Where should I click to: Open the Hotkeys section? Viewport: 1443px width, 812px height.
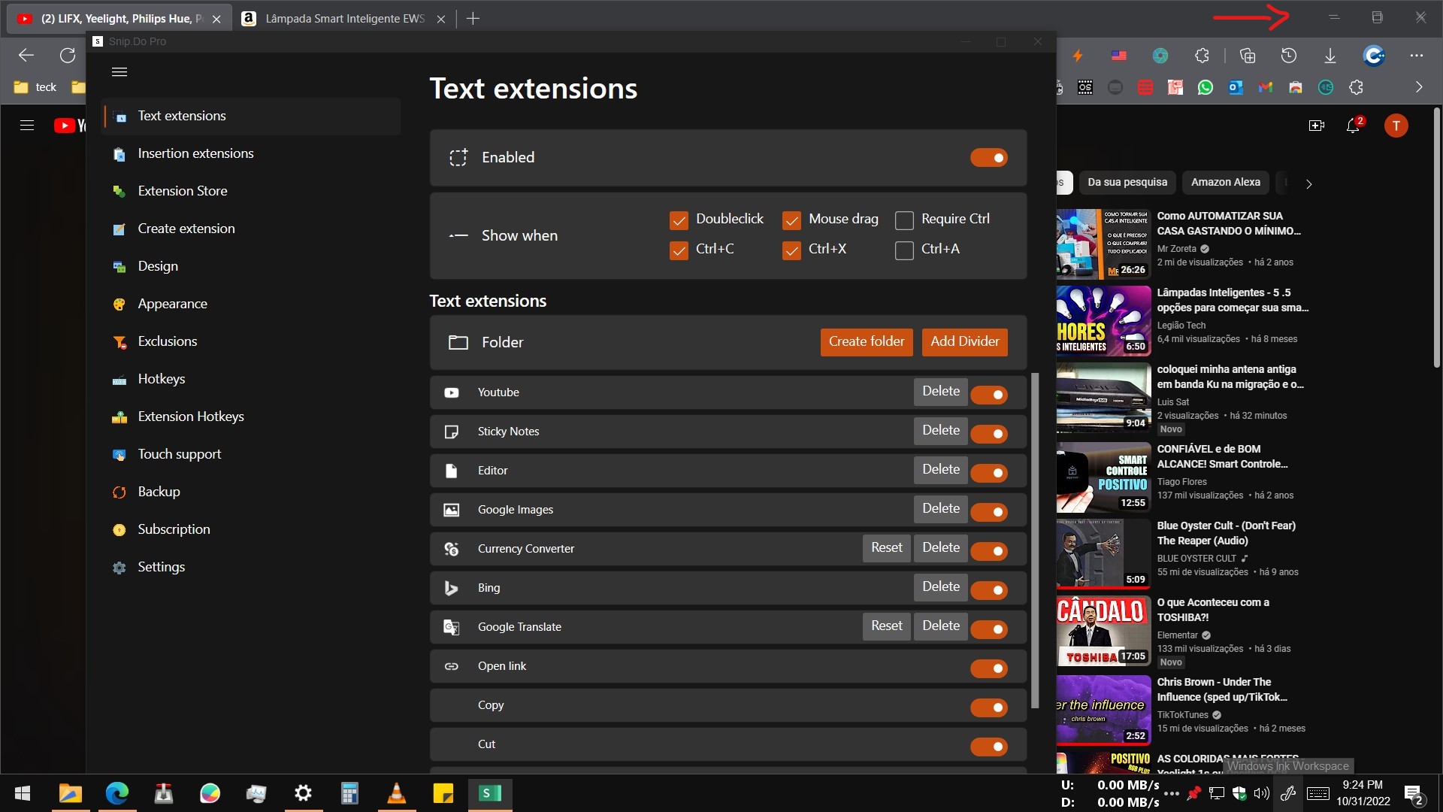tap(161, 379)
